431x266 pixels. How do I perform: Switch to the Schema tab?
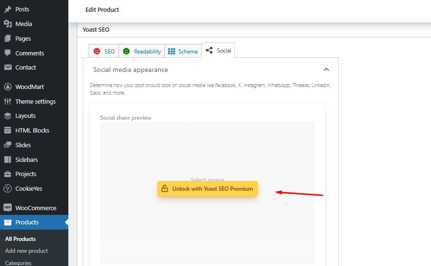click(183, 51)
